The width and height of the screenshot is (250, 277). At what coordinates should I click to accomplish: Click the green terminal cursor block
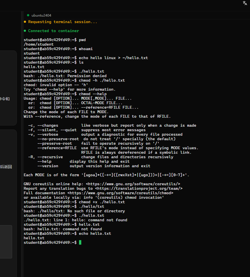click(80, 242)
